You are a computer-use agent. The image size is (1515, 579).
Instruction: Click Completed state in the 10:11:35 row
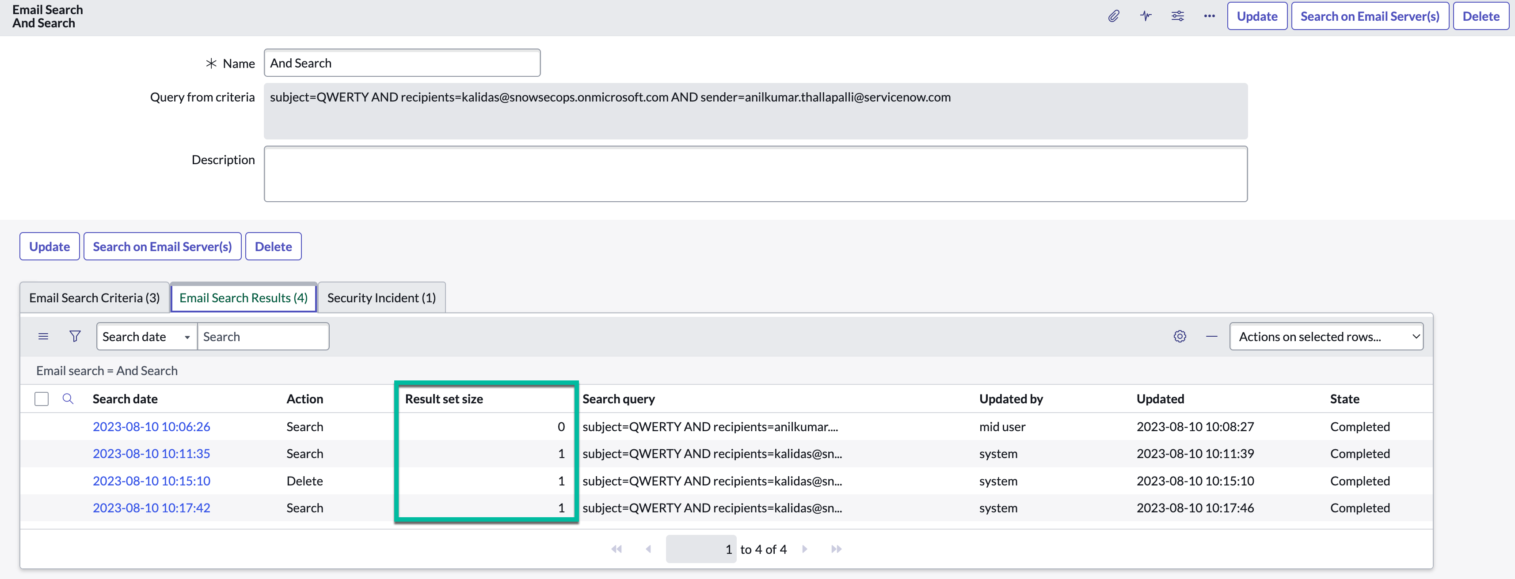(x=1360, y=453)
